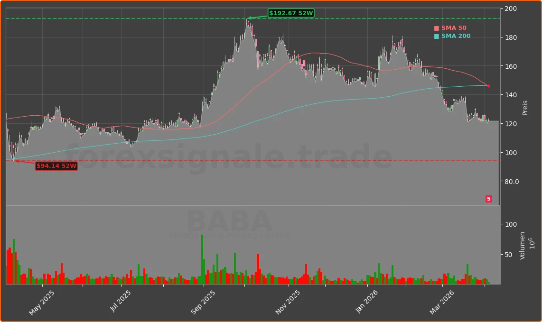This screenshot has width=542, height=322.
Task: Click the red dot ending SMA 50 line
Action: (488, 86)
